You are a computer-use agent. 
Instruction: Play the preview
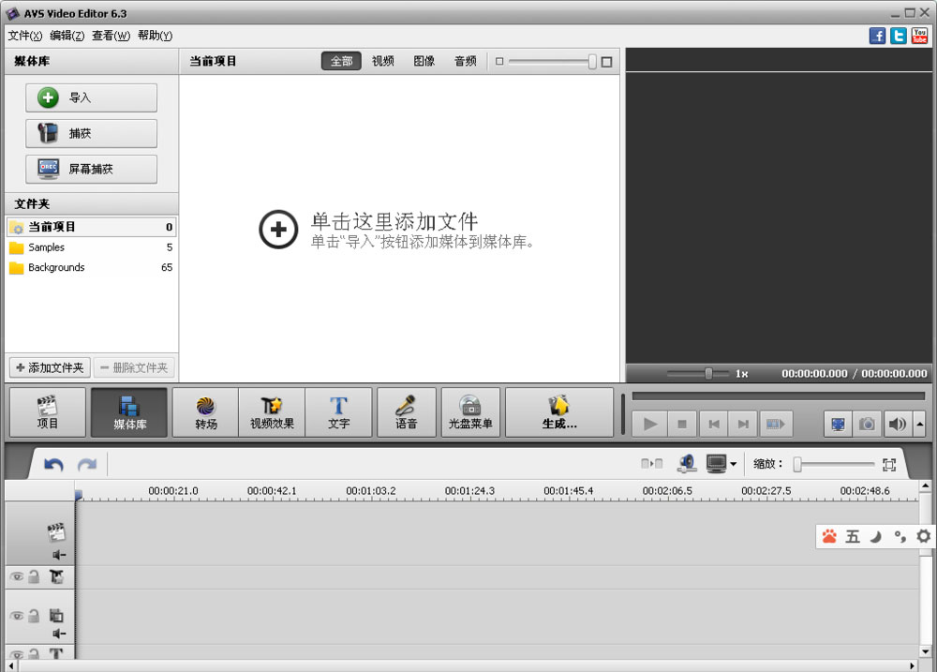(x=650, y=425)
